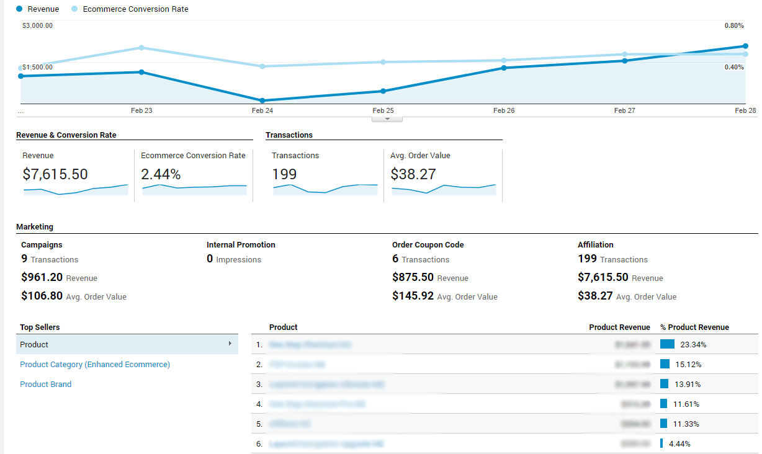The image size is (762, 454).
Task: Click the 0.80% axis label
Action: pyautogui.click(x=734, y=25)
